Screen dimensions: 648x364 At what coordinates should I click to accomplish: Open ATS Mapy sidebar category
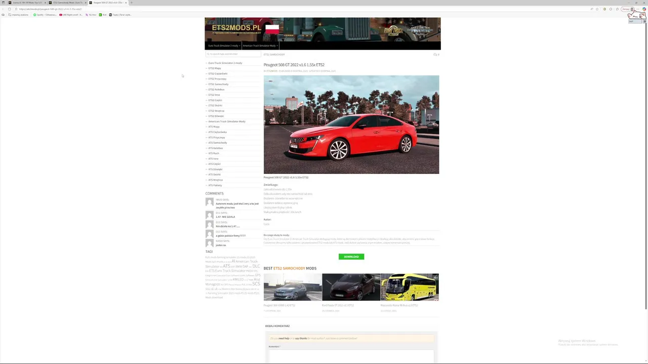(x=214, y=126)
